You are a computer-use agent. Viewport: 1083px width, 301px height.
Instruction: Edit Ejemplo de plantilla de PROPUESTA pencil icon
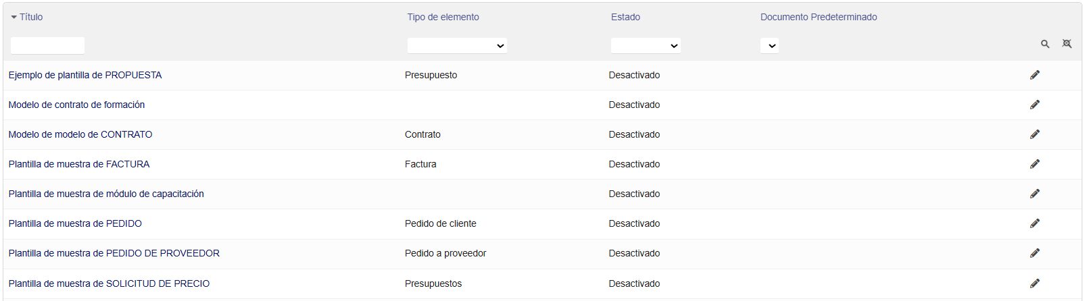pos(1034,75)
